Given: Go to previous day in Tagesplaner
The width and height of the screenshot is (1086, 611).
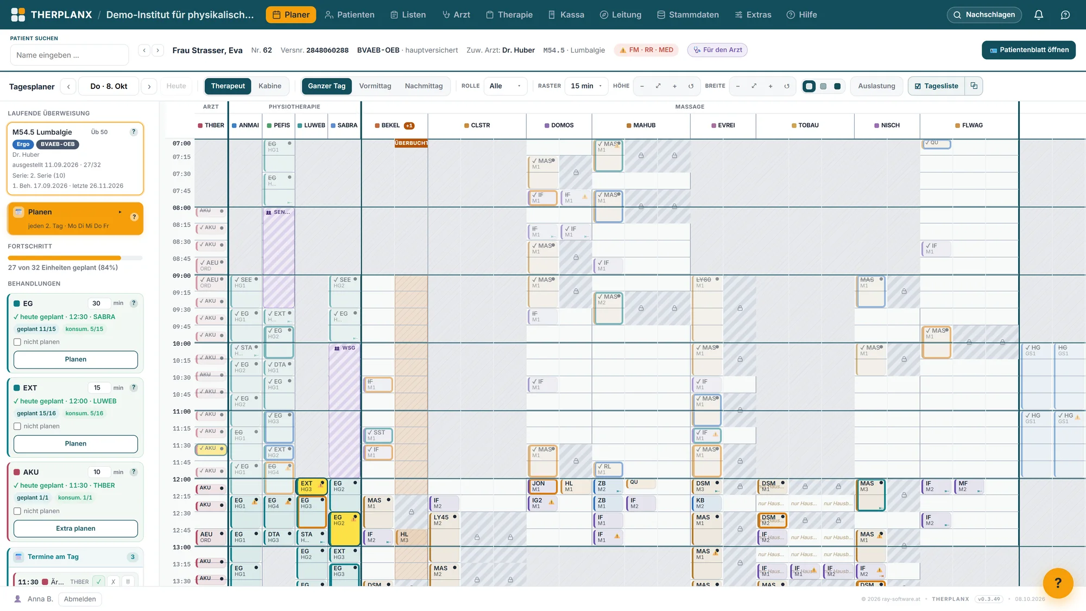Looking at the screenshot, I should pos(68,86).
